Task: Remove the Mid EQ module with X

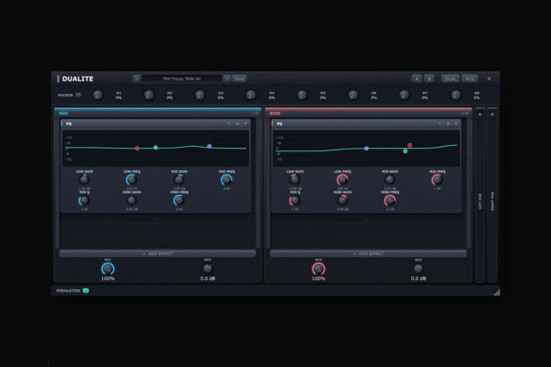Action: [245, 124]
